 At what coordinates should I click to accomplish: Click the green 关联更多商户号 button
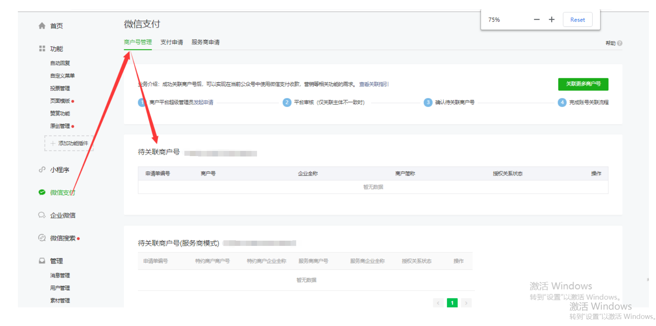click(x=583, y=84)
